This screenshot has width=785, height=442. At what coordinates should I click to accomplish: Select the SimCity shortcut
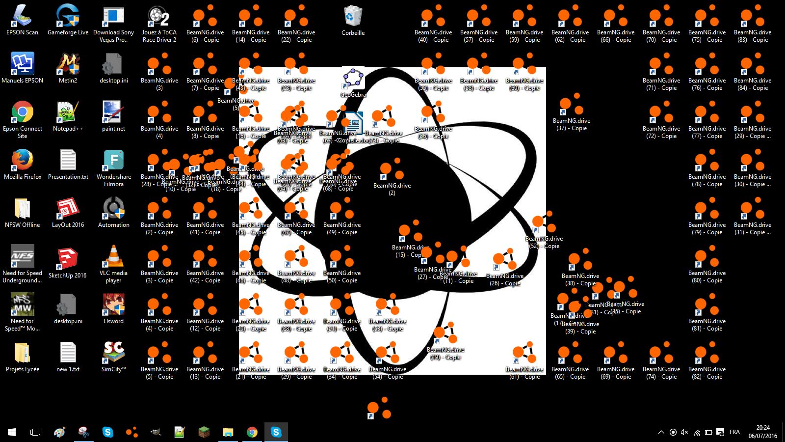[x=113, y=358]
